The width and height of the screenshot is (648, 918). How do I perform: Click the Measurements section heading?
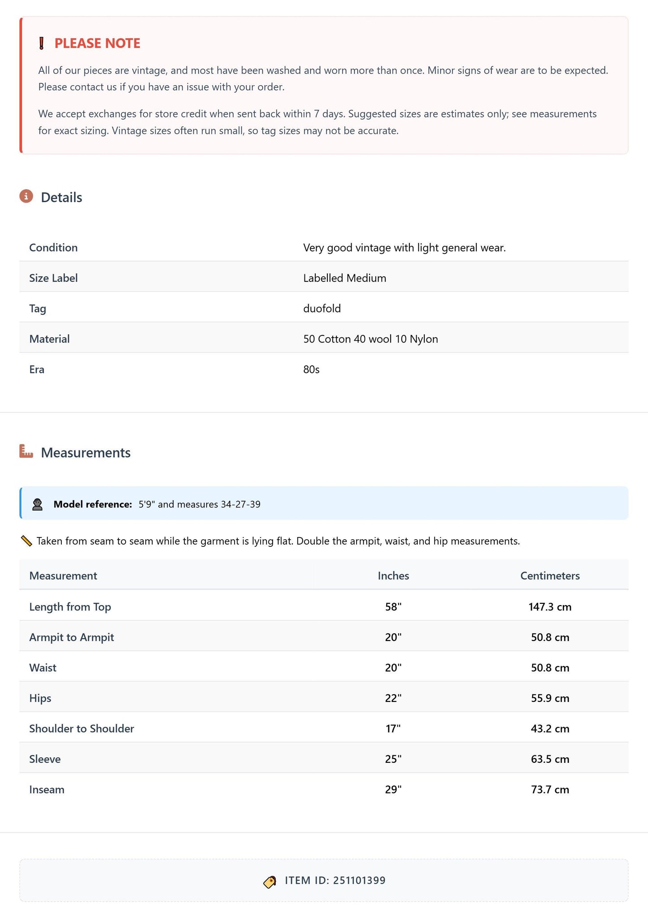86,453
